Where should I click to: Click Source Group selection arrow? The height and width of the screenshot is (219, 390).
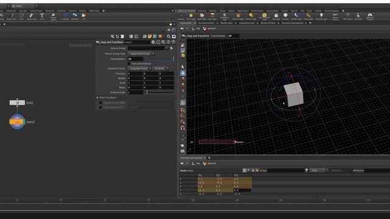pyautogui.click(x=172, y=48)
